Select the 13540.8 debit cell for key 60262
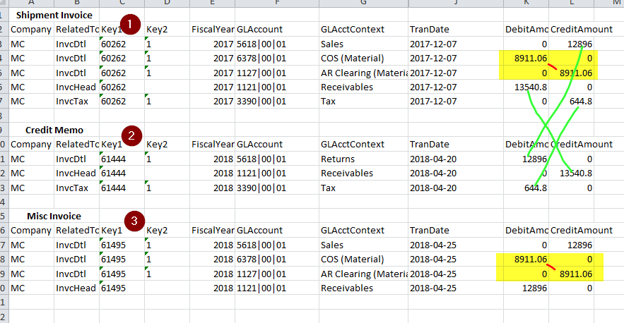The image size is (624, 323). pos(526,87)
